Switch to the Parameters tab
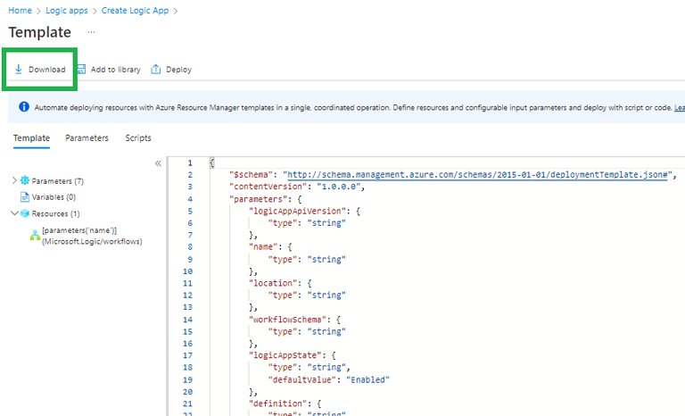The image size is (685, 416). (x=87, y=138)
